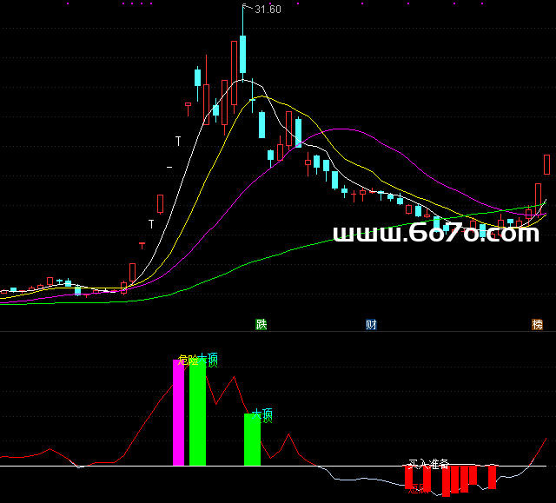Select the tallest cyan candlestick at peak
Image resolution: width=556 pixels, height=503 pixels.
[x=244, y=55]
